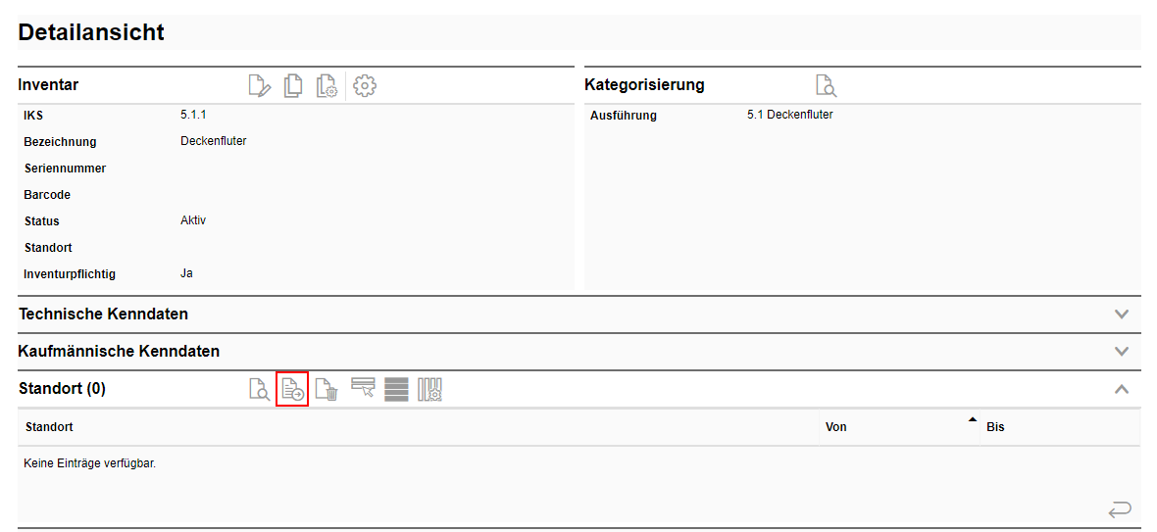Click the Detailansicht page title
Viewport: 1157px width, 532px height.
[91, 32]
